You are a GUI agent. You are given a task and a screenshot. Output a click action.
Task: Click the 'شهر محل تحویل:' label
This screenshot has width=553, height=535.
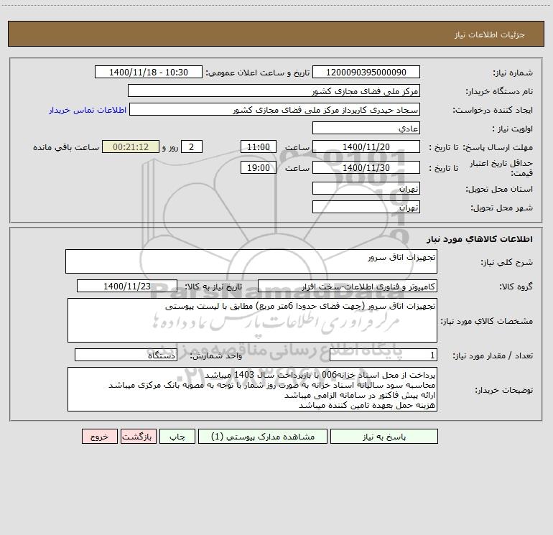501,208
